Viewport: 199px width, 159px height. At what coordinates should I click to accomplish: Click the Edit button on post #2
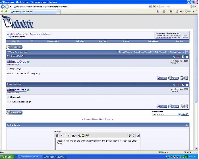162,106
